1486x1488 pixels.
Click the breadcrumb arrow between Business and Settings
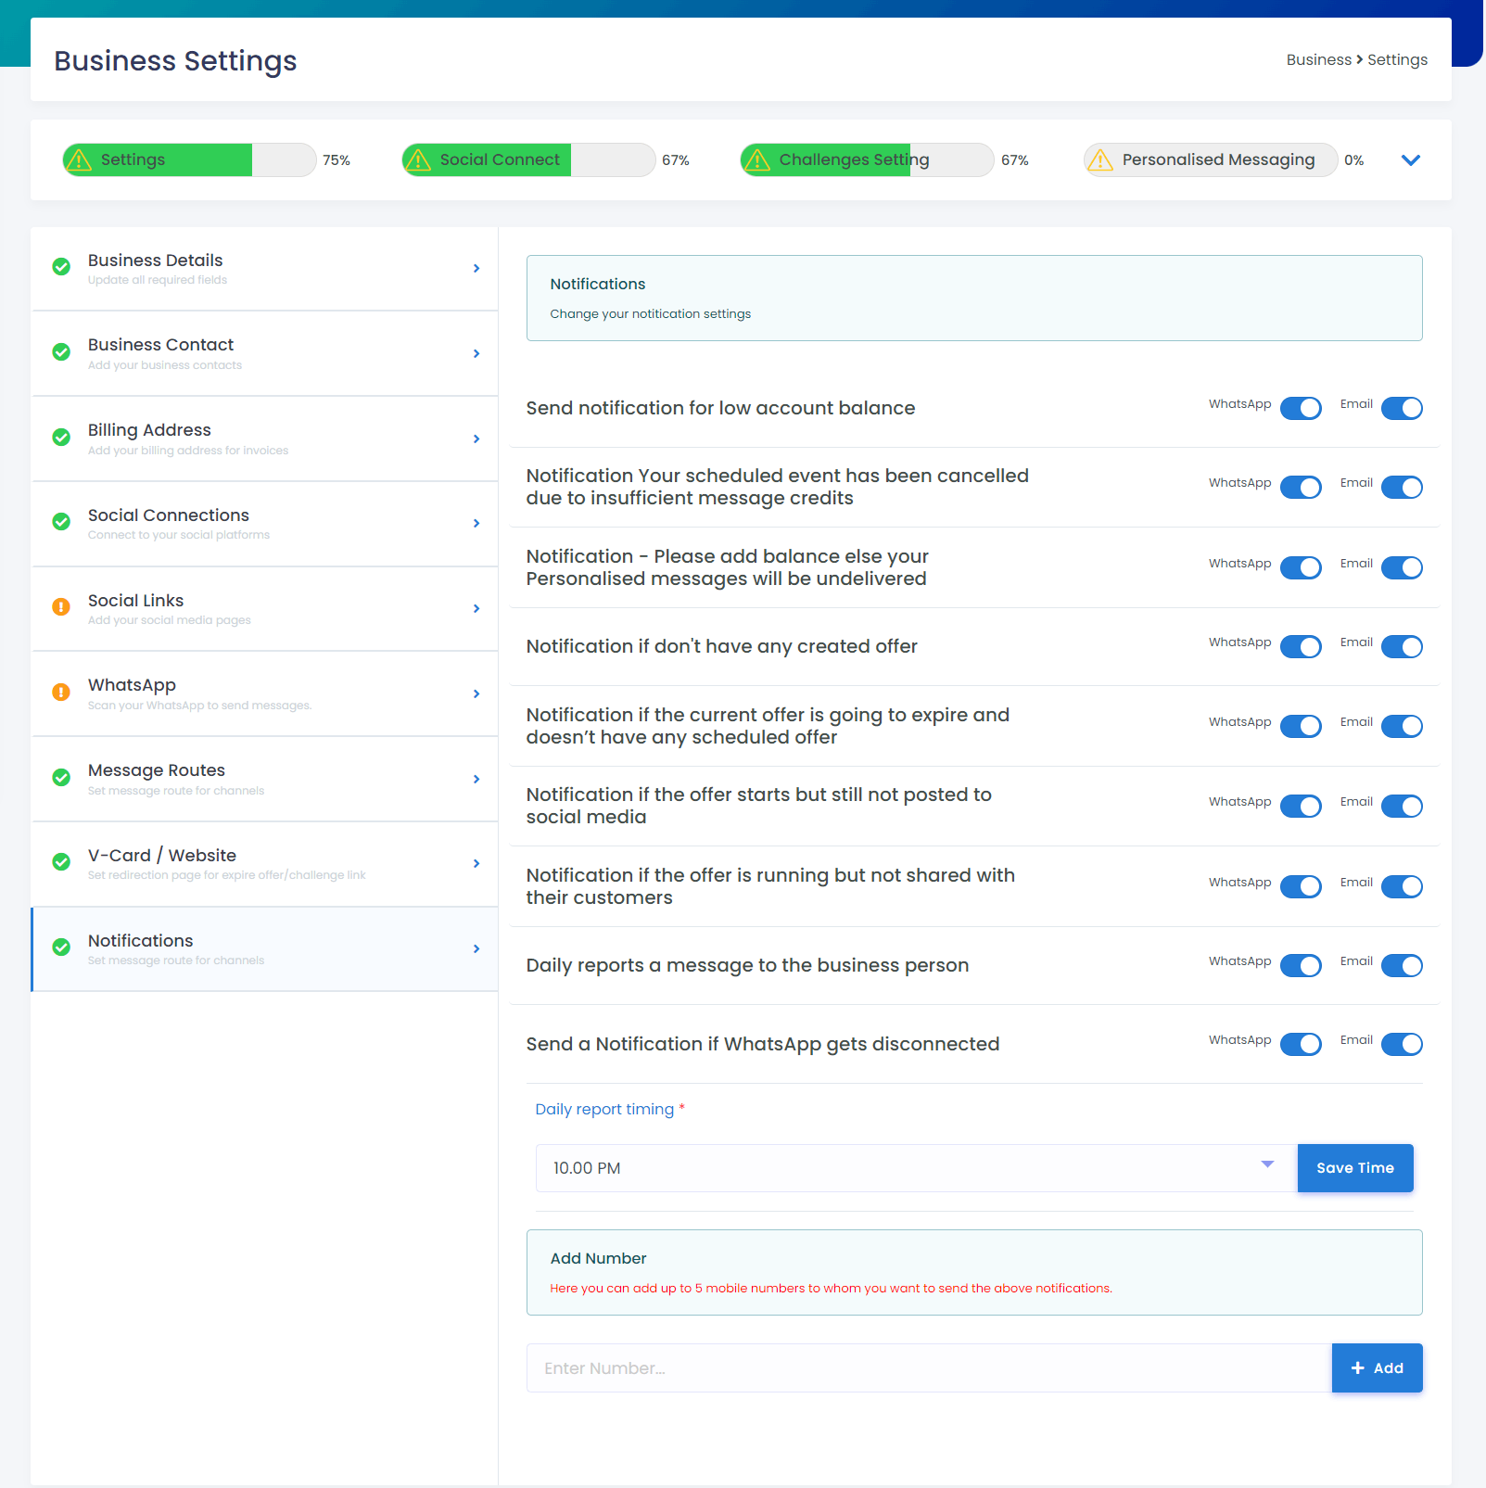(x=1360, y=59)
